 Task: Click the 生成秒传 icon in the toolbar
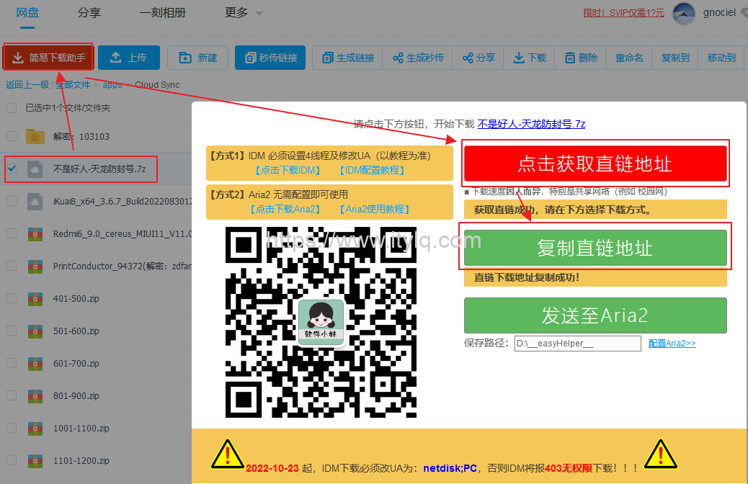pos(396,58)
